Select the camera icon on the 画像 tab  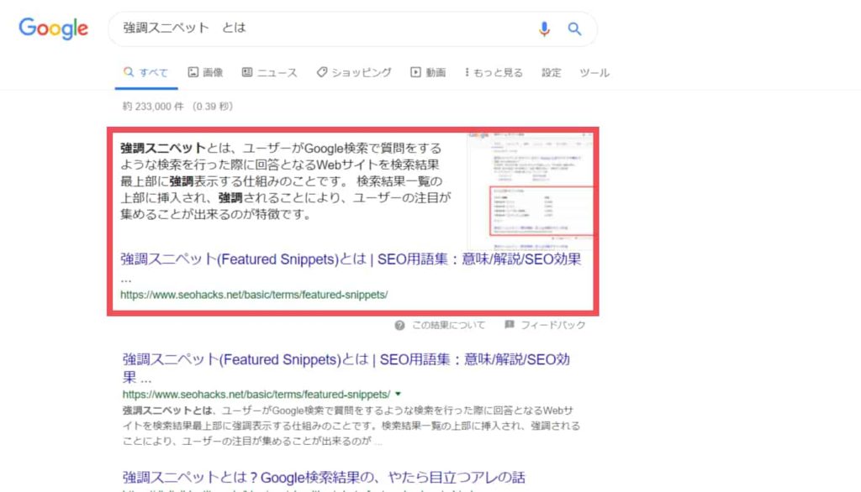(195, 72)
